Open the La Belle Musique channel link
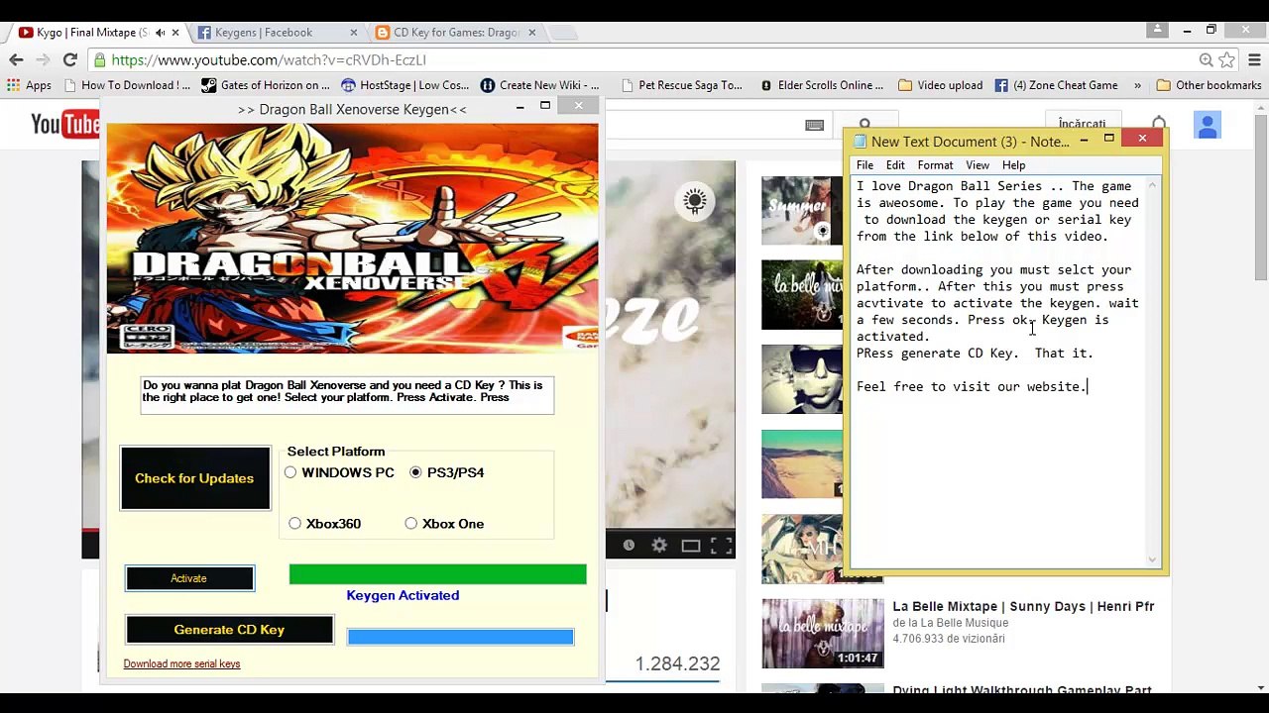This screenshot has height=713, width=1269. tap(951, 623)
